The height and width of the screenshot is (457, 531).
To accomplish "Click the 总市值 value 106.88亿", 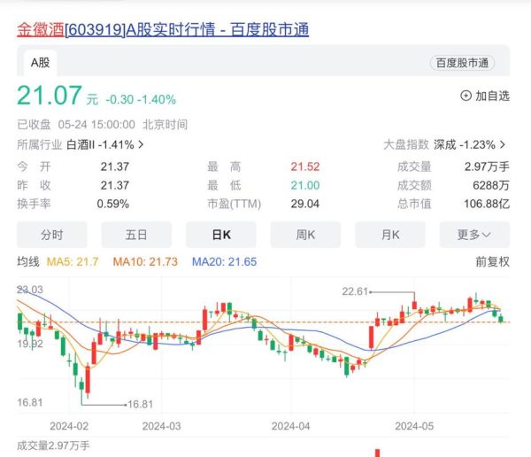I will [x=487, y=204].
